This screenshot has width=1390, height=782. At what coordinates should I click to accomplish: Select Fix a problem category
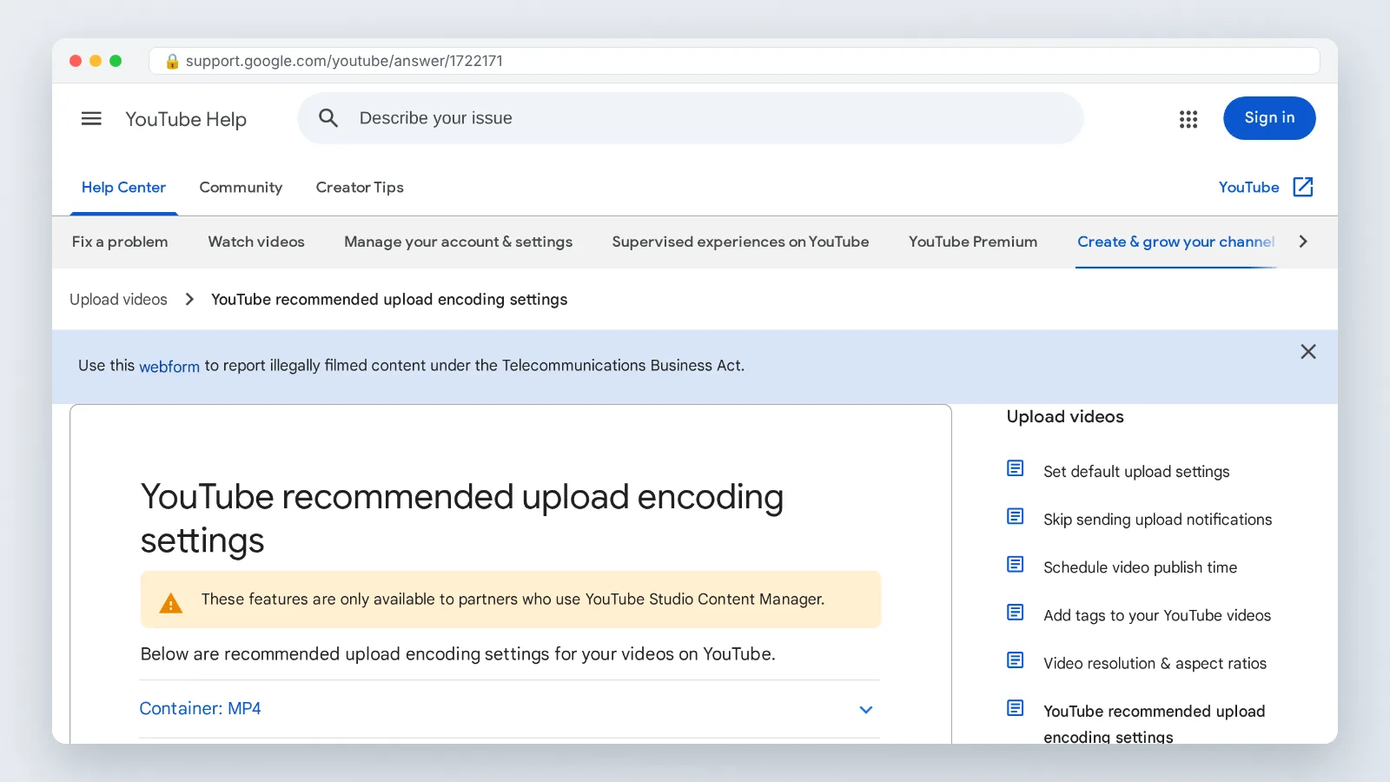pyautogui.click(x=120, y=242)
